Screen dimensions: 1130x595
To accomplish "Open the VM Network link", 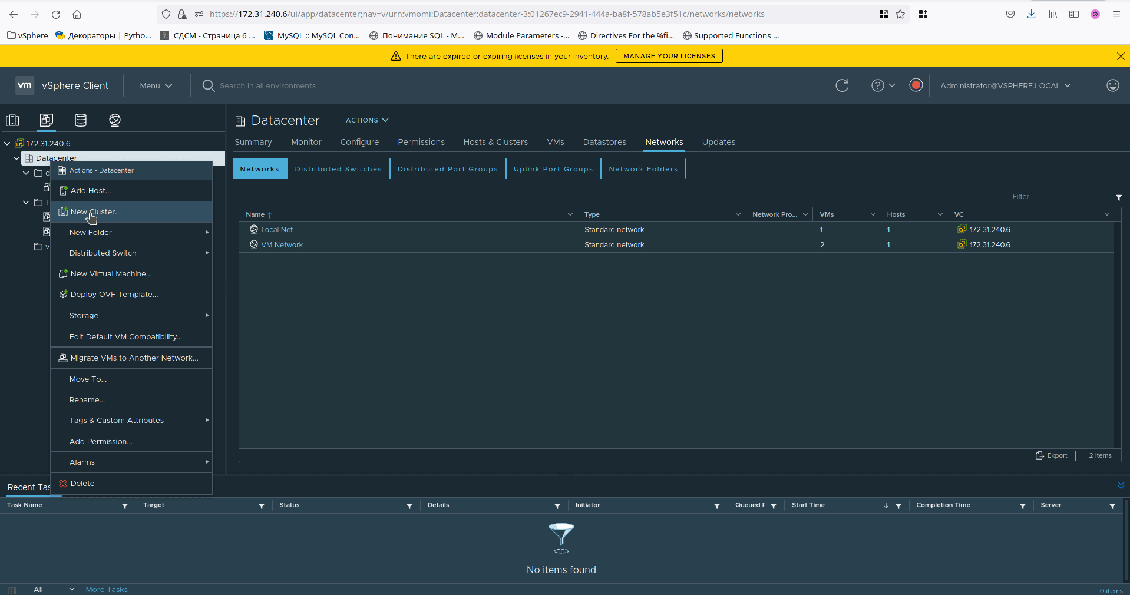I will [x=282, y=245].
